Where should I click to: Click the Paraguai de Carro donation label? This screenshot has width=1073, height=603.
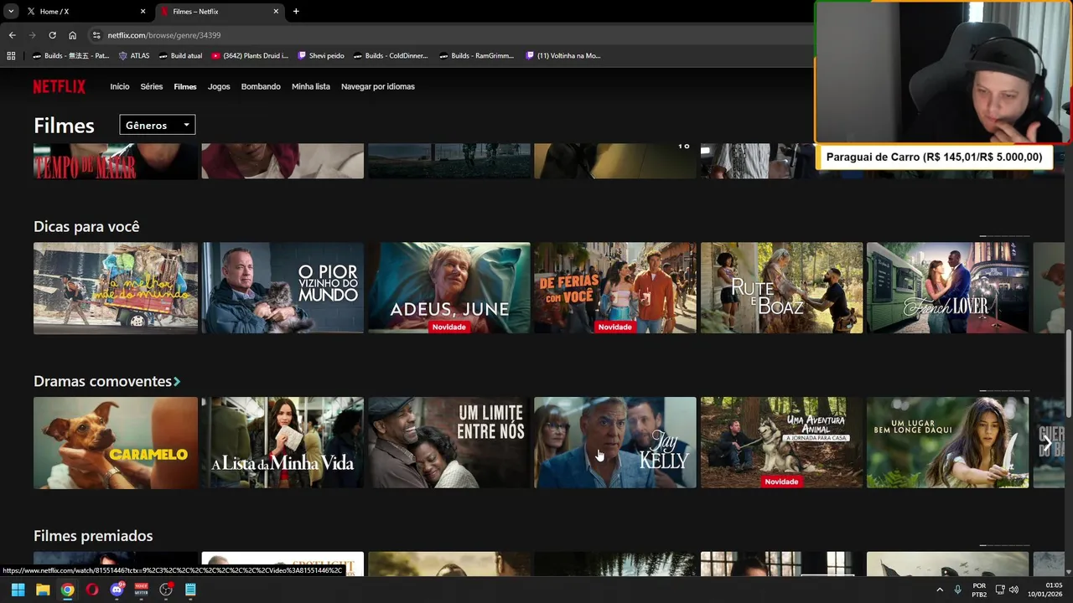tap(935, 157)
